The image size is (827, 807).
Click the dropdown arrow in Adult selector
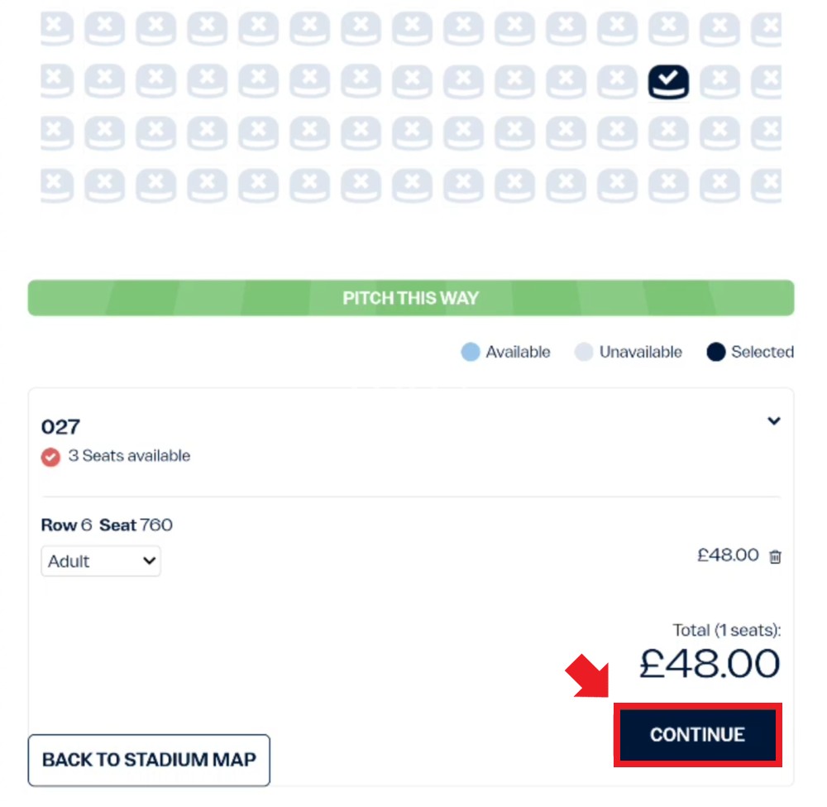(x=149, y=560)
